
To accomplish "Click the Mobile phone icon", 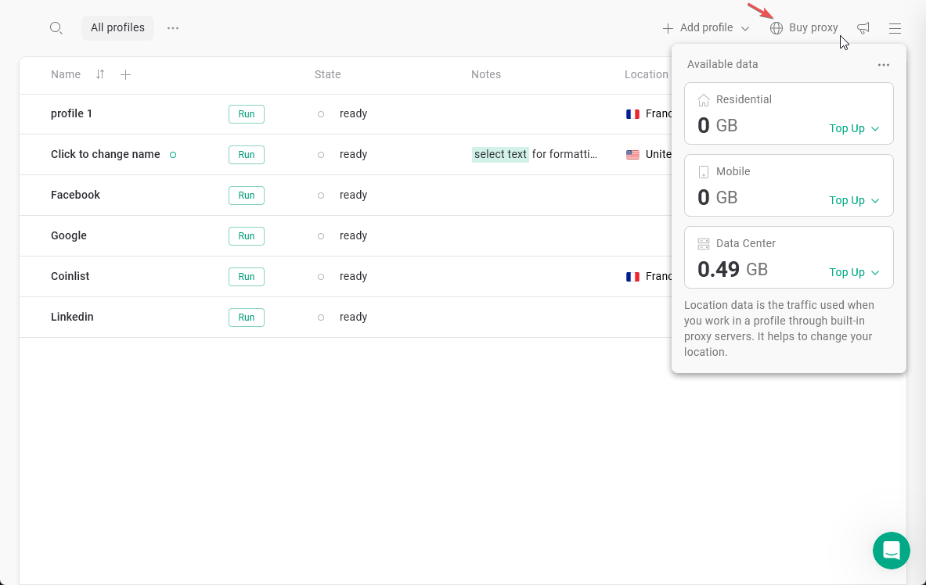I will pyautogui.click(x=704, y=172).
